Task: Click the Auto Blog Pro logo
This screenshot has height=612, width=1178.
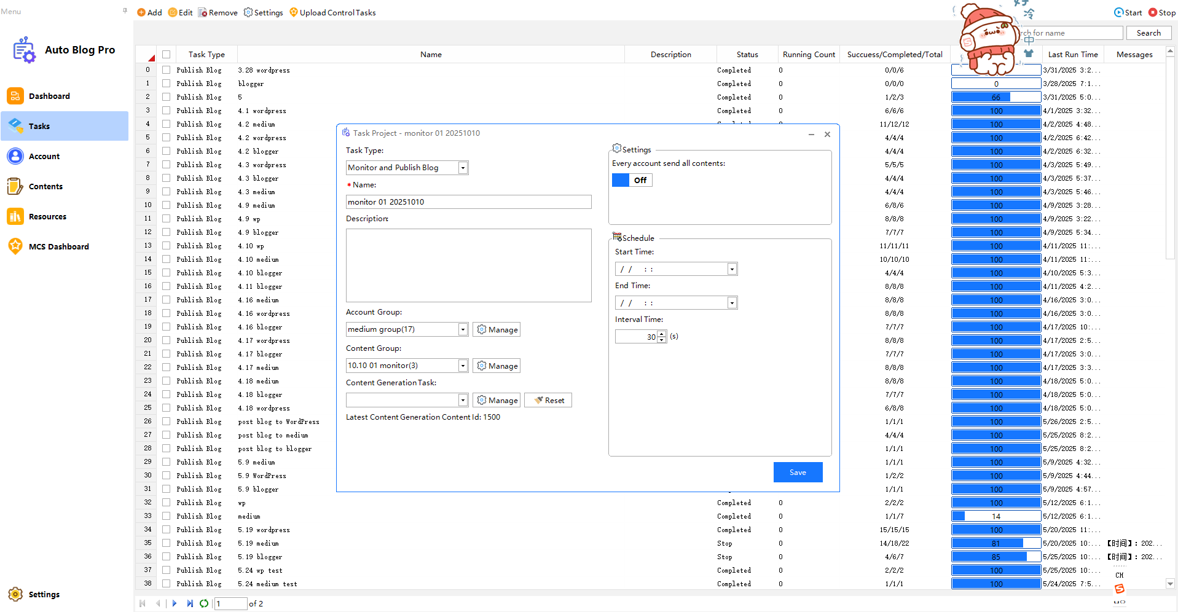Action: click(x=25, y=50)
